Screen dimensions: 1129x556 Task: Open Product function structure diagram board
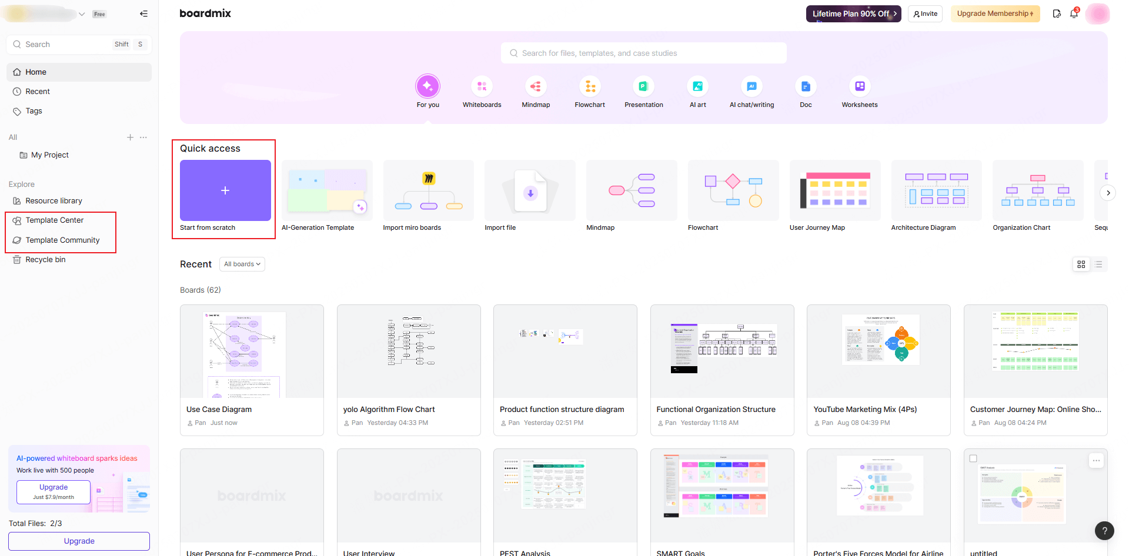tap(565, 370)
